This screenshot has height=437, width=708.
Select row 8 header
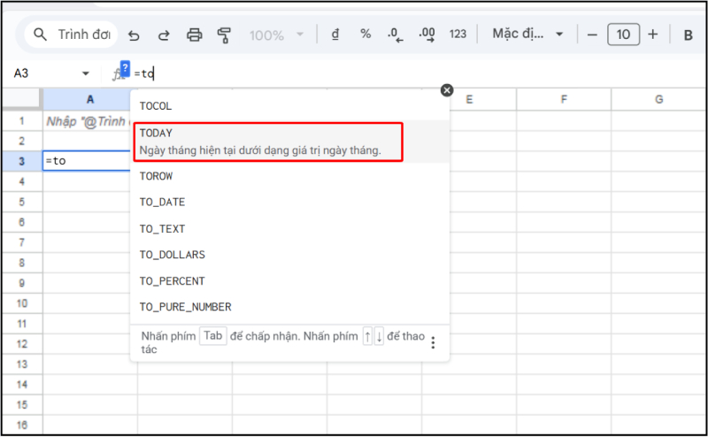point(21,263)
